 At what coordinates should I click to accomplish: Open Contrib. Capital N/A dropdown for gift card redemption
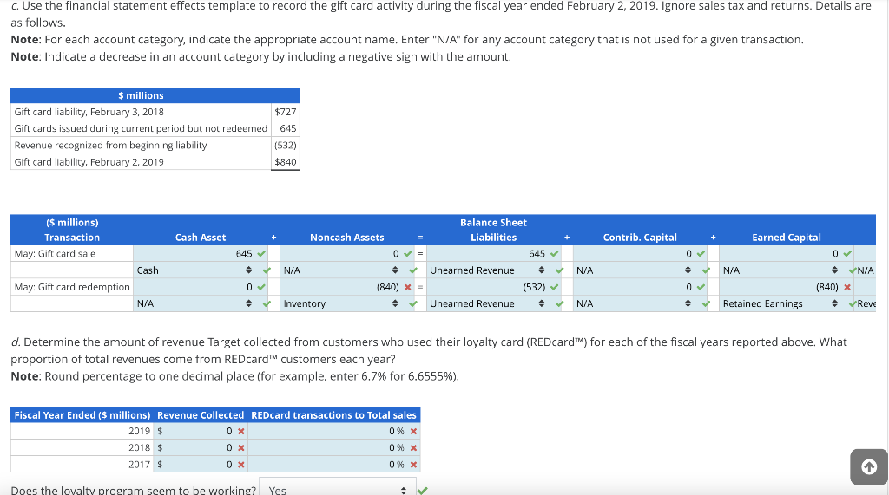(634, 303)
